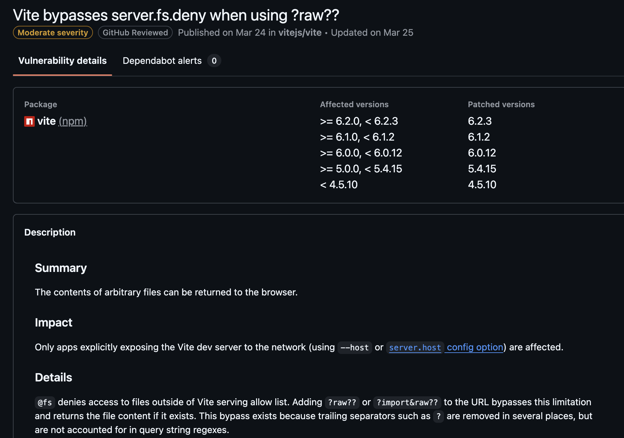
Task: Click the red npm logo icon
Action: tap(29, 121)
